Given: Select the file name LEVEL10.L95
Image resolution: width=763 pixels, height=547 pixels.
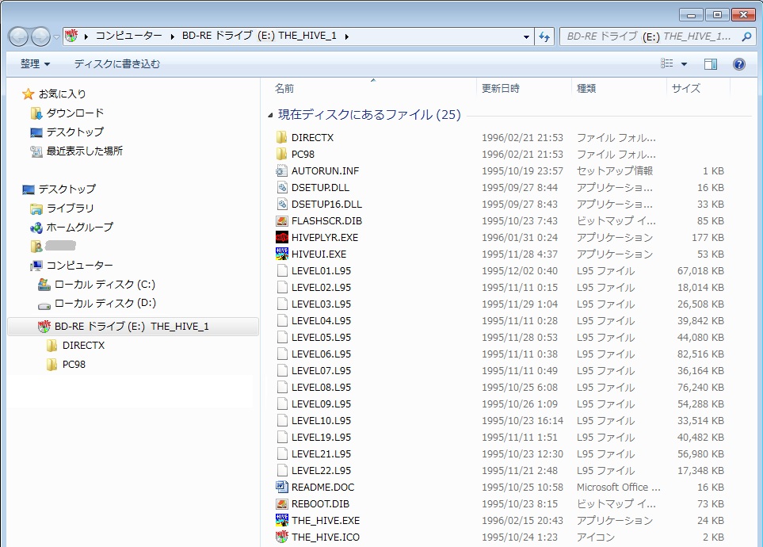Looking at the screenshot, I should [x=321, y=420].
